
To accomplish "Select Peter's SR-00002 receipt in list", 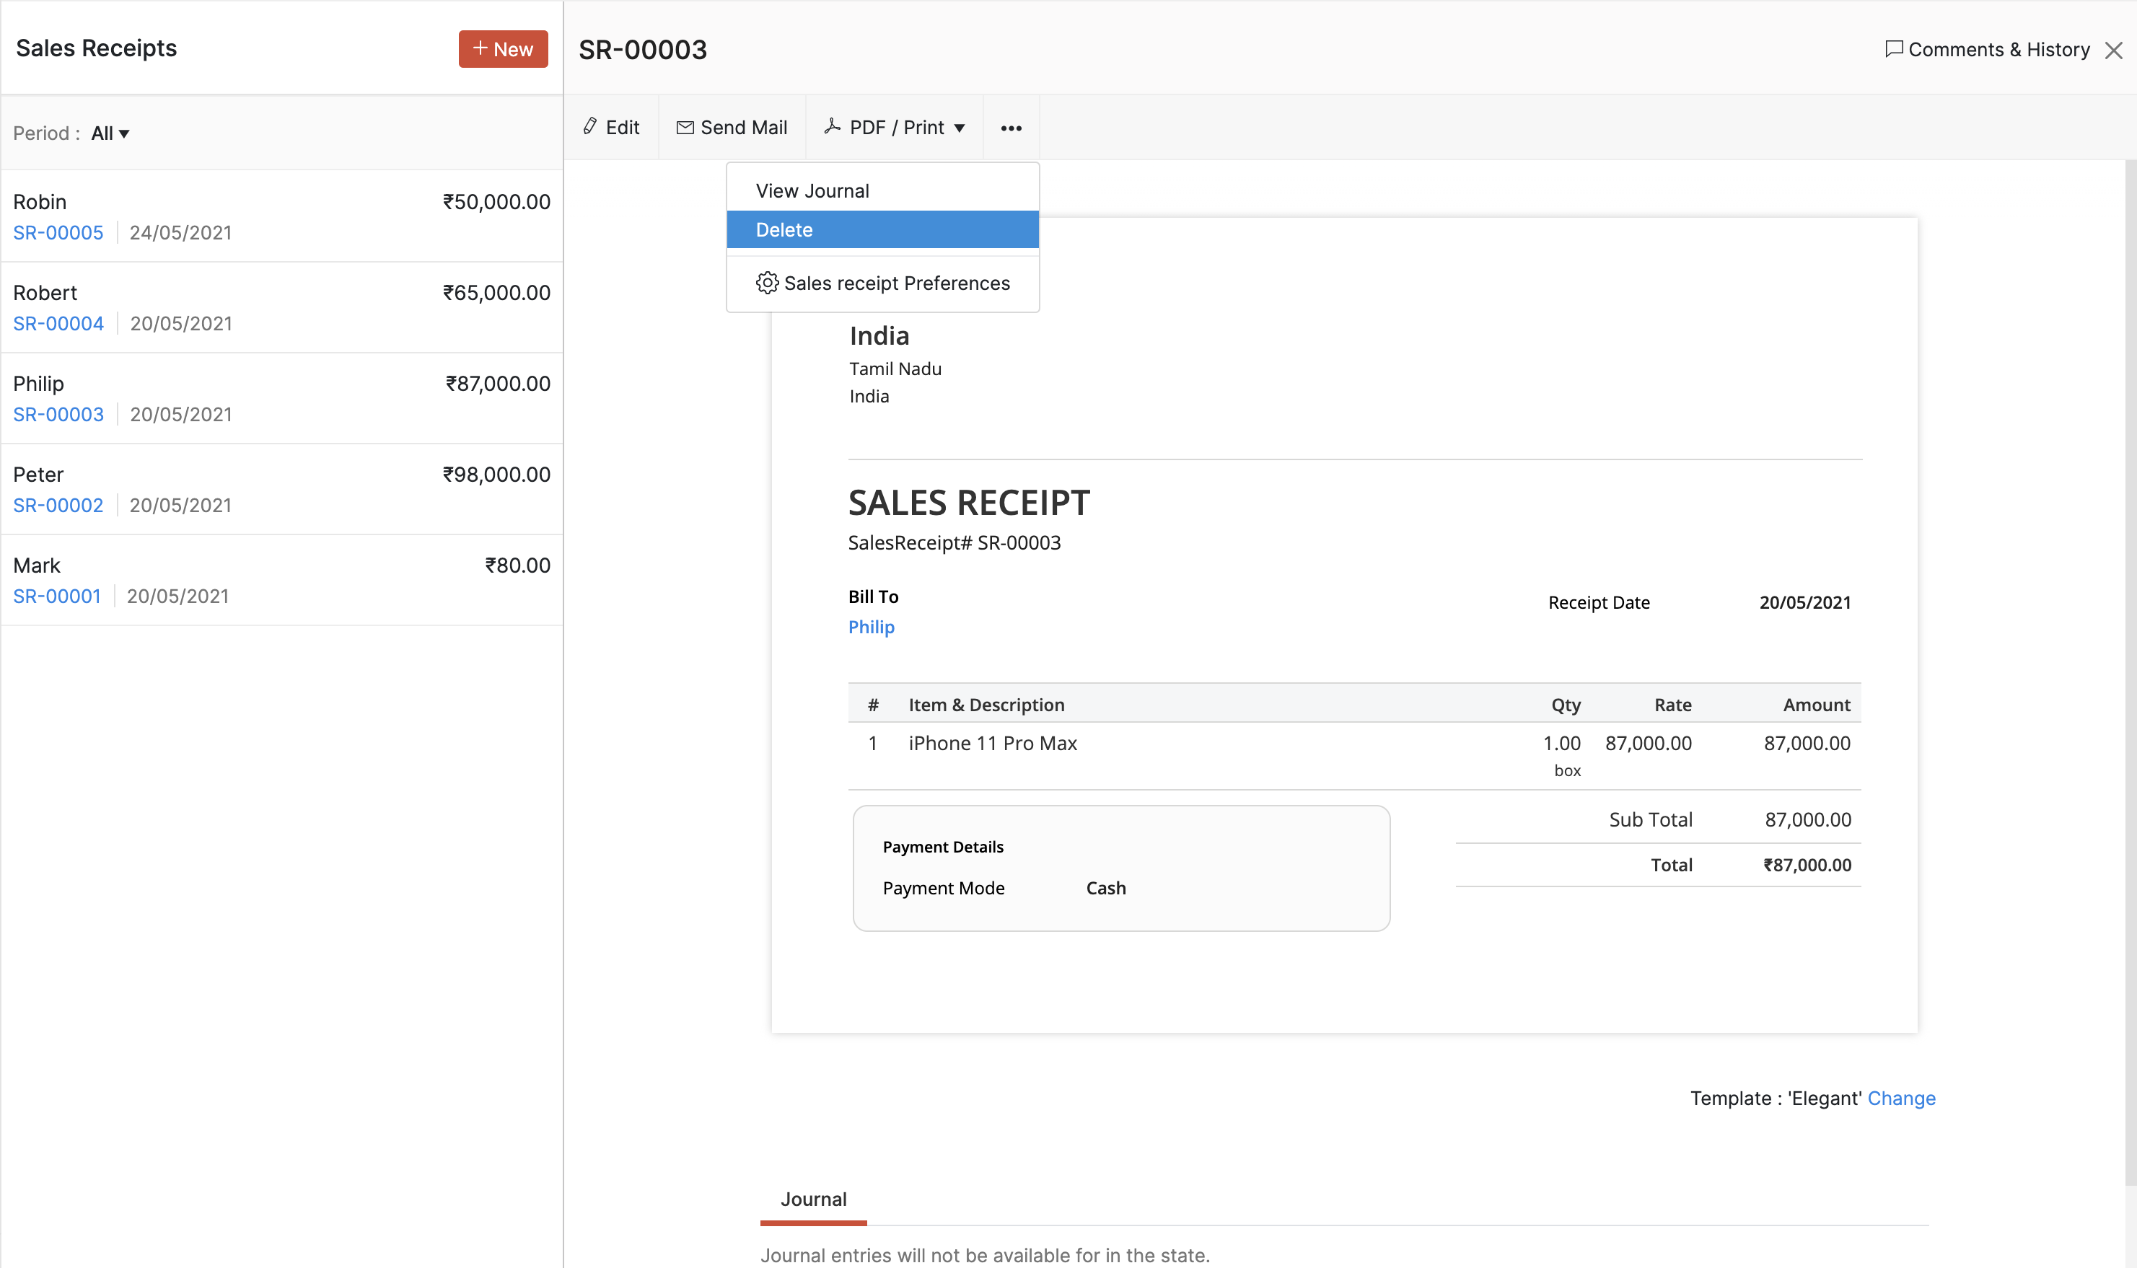I will (x=58, y=505).
